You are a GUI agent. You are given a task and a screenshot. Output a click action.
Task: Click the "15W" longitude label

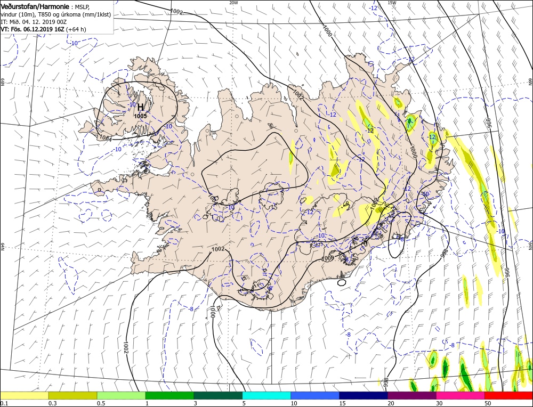click(392, 2)
